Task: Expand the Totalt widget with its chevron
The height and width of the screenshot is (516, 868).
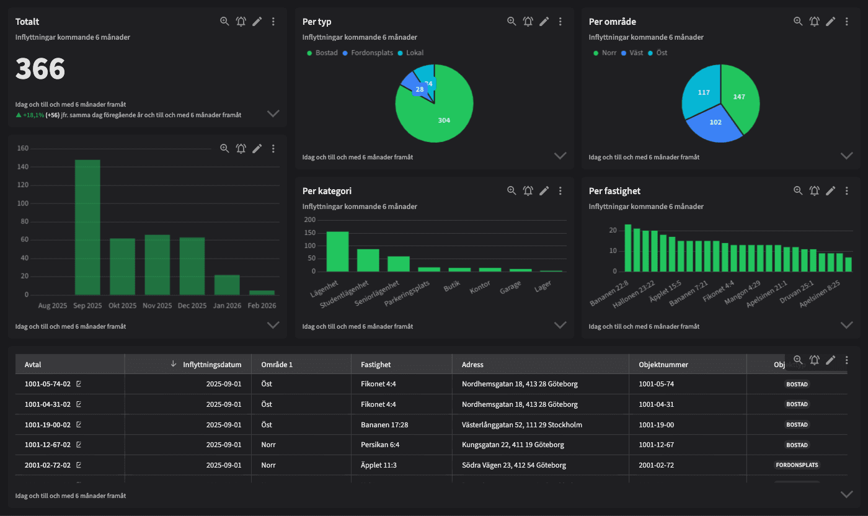Action: 273,113
